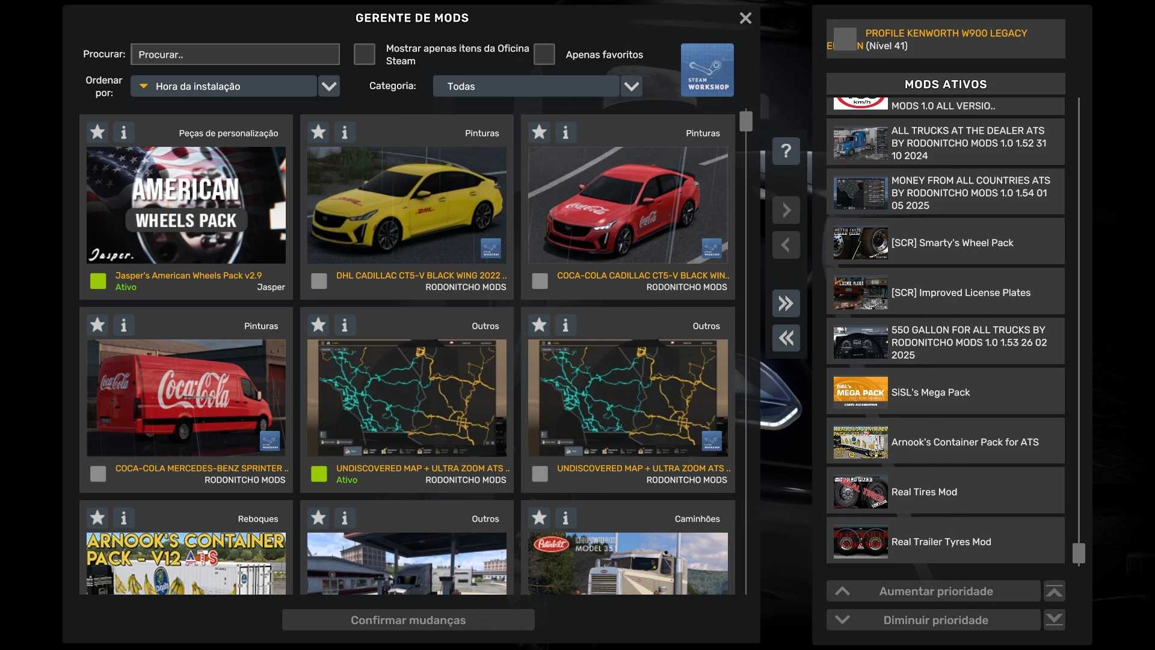This screenshot has height=650, width=1155.
Task: Click Confirmar mudanças button
Action: tap(408, 620)
